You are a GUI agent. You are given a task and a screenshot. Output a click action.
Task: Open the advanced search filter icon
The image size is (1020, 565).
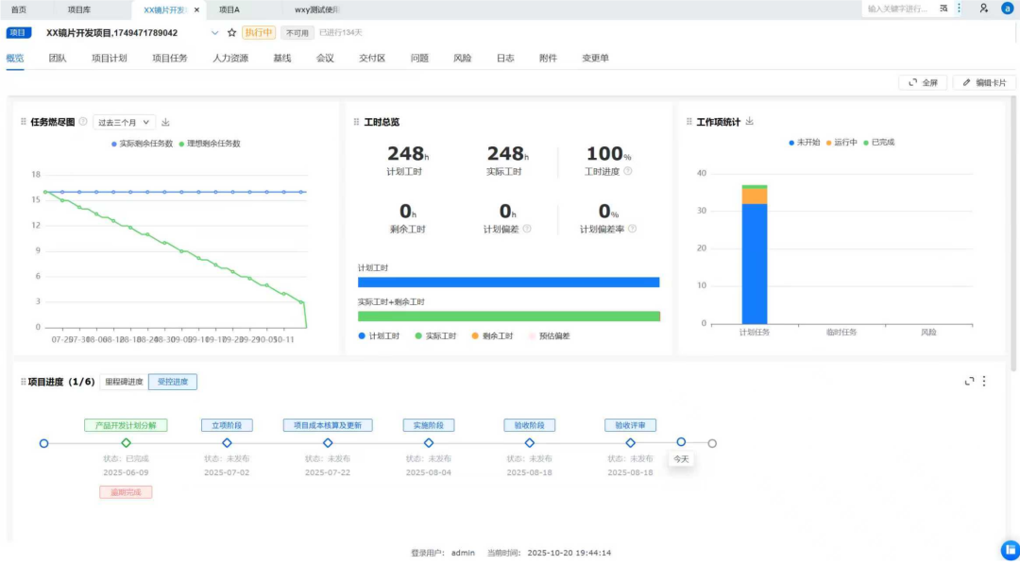click(943, 9)
